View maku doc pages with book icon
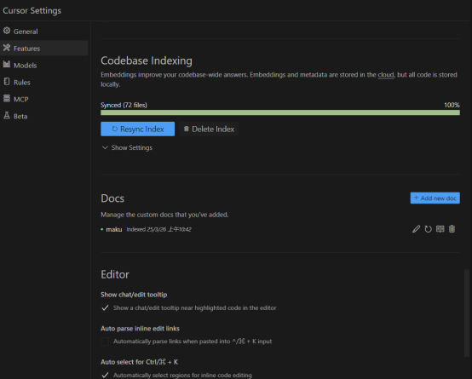This screenshot has height=379, width=472. 440,229
